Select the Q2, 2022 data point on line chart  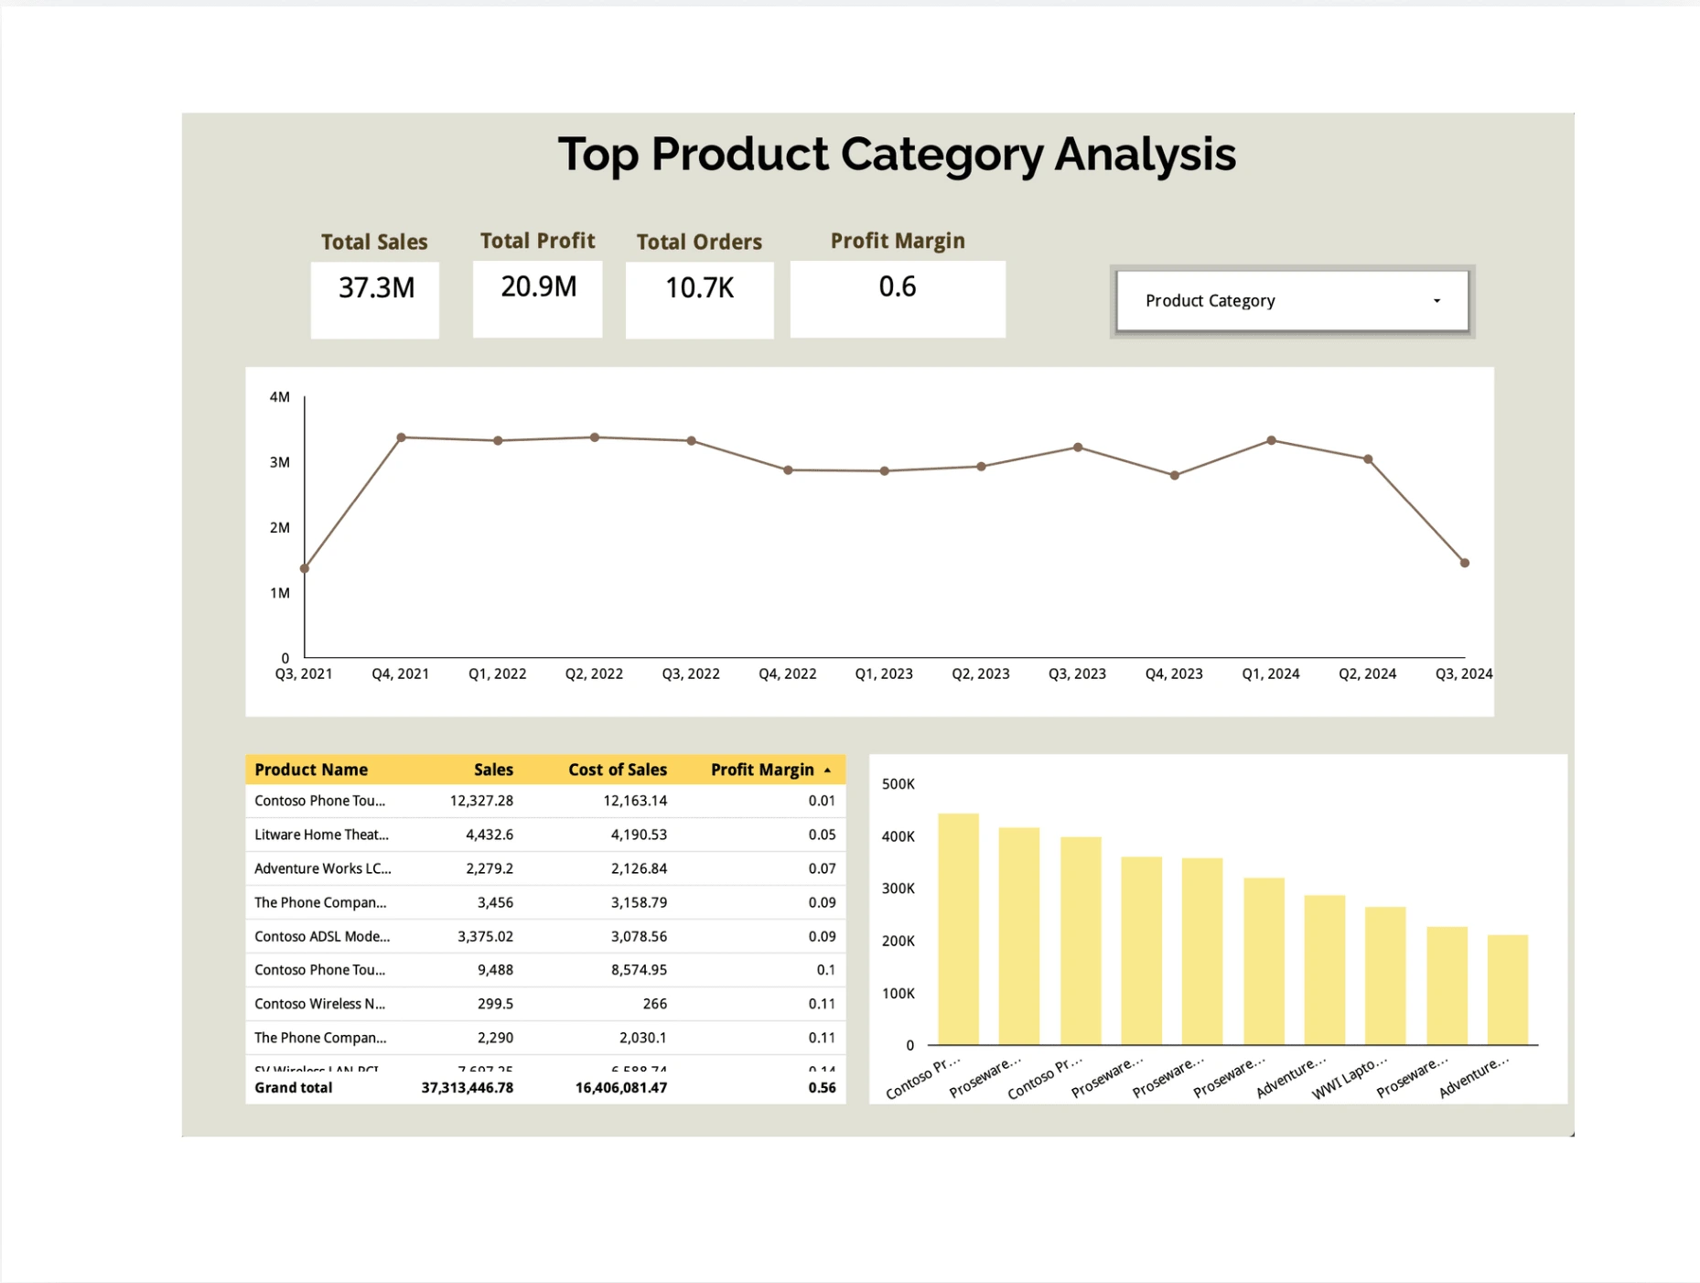tap(595, 437)
